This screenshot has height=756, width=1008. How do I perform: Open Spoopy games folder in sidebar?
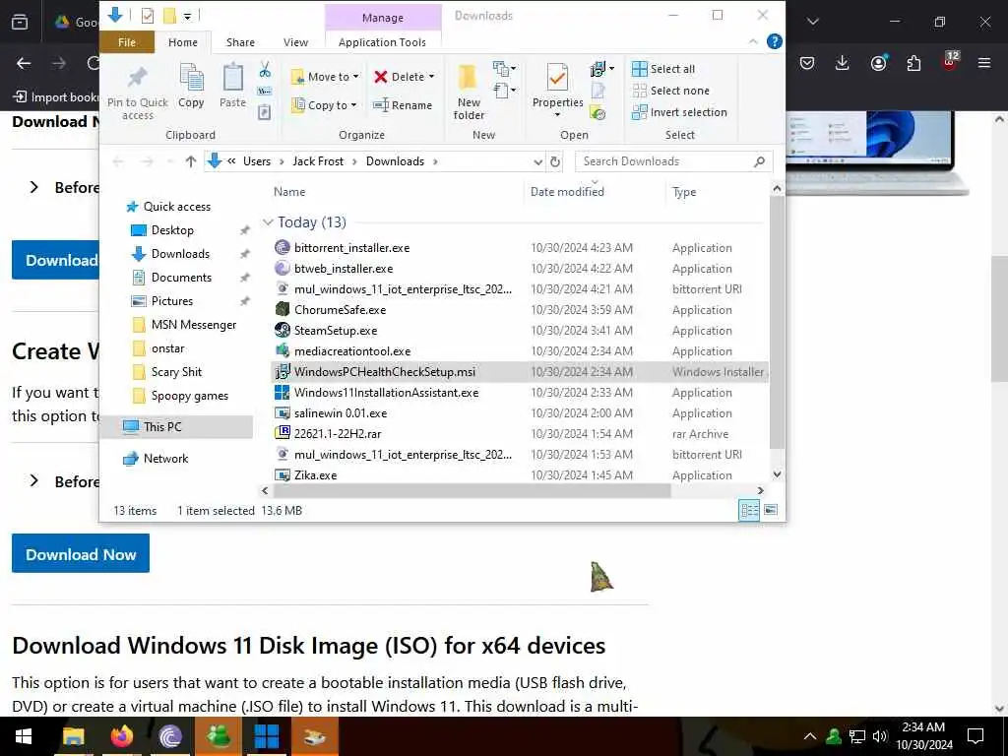(x=190, y=396)
